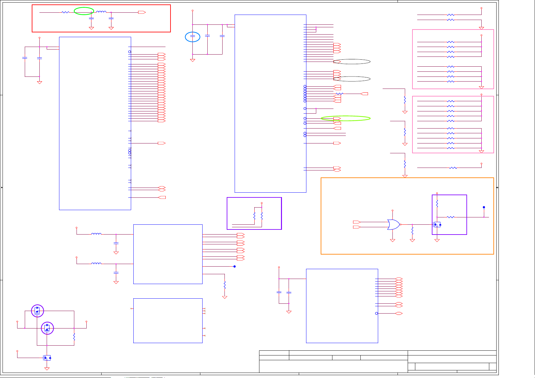The image size is (535, 378).
Task: Click the uncircled MOSFET above the bottom-left ground
Action: point(47,358)
